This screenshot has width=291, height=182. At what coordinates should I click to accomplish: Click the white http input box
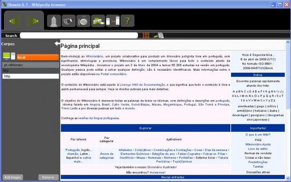click(31, 76)
